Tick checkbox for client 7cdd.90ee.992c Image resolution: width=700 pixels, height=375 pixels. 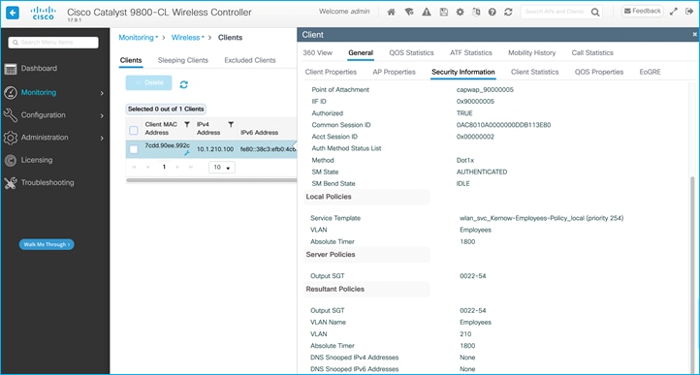point(134,149)
